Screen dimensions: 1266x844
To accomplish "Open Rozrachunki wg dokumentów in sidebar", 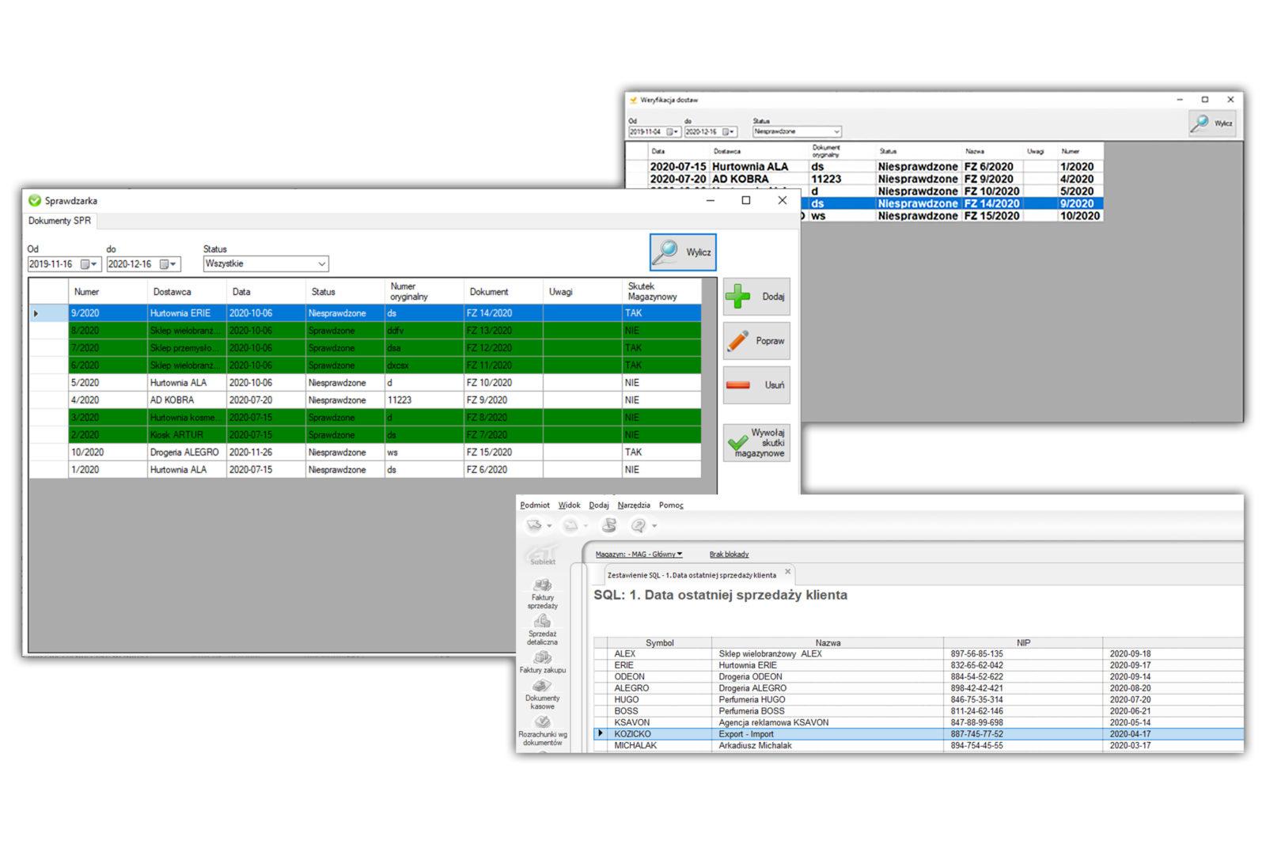I will coord(543,732).
